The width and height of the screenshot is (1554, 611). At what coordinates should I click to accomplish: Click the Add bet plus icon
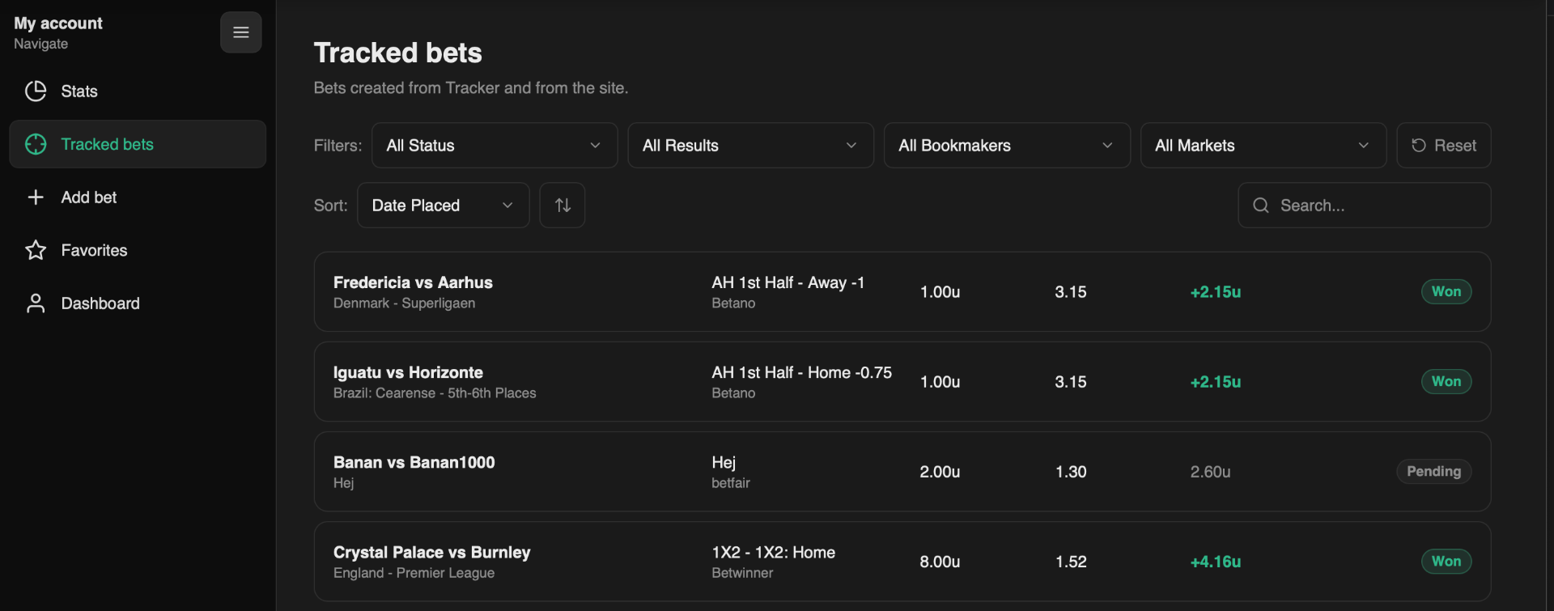coord(36,197)
